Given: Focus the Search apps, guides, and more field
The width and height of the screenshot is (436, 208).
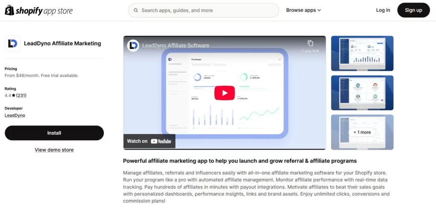Looking at the screenshot, I should (x=203, y=10).
